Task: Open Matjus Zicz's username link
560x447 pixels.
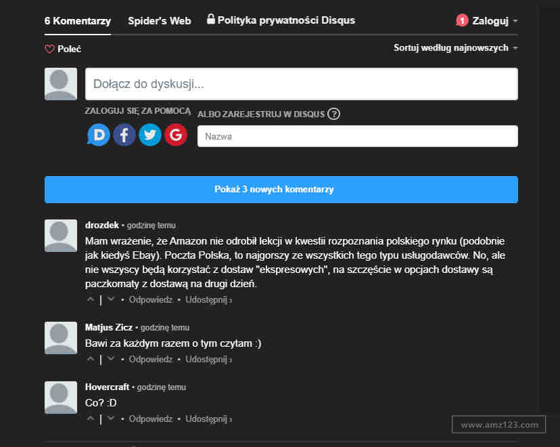Action: pyautogui.click(x=109, y=328)
